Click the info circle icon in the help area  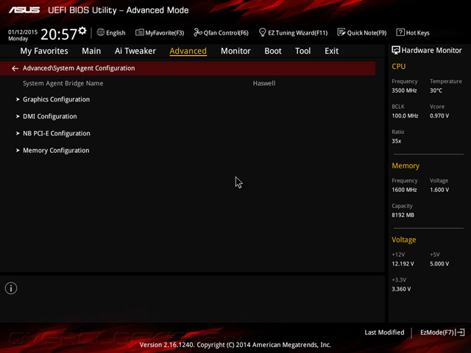pyautogui.click(x=11, y=288)
